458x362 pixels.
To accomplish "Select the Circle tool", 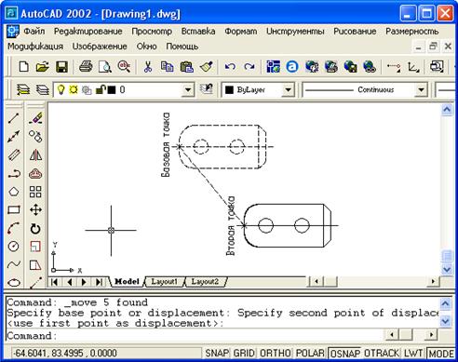I will pyautogui.click(x=14, y=247).
